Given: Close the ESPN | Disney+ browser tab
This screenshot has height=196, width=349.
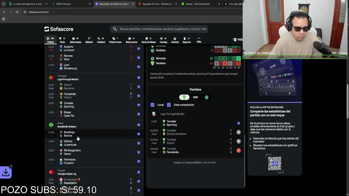Looking at the screenshot, I should pos(90,4).
